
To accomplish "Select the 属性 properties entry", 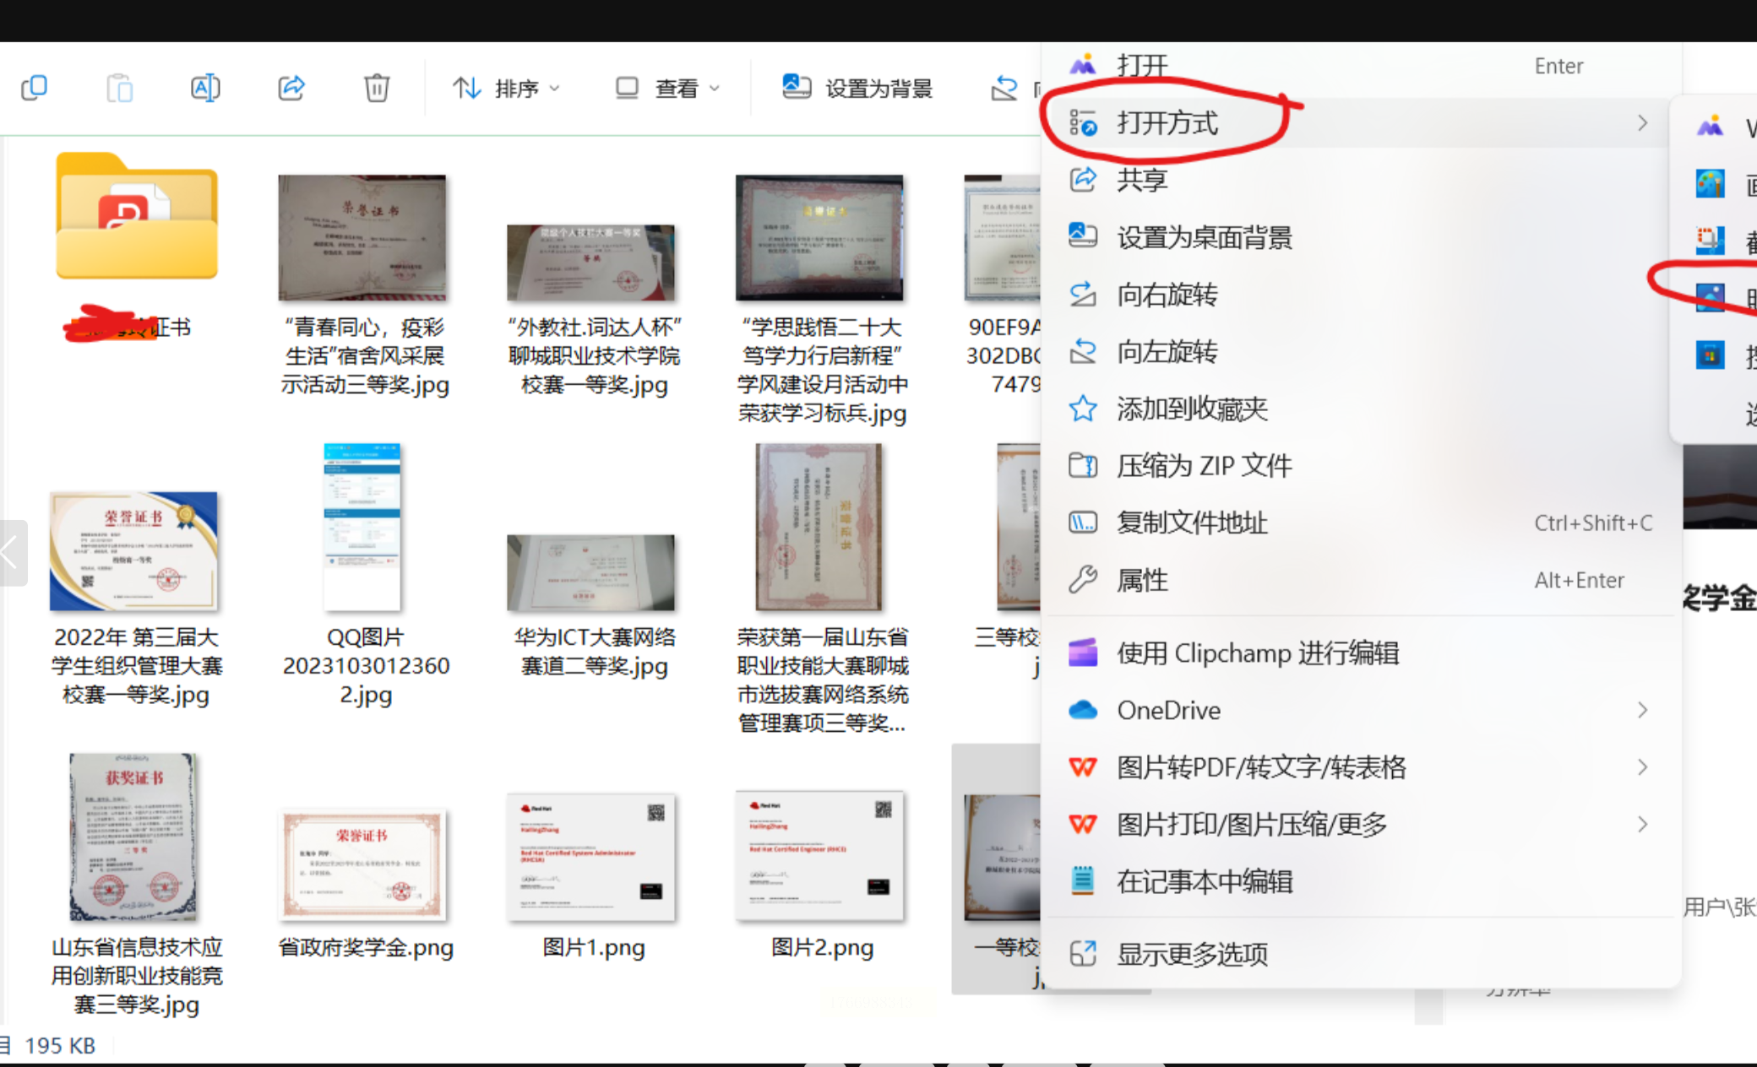I will pyautogui.click(x=1142, y=580).
